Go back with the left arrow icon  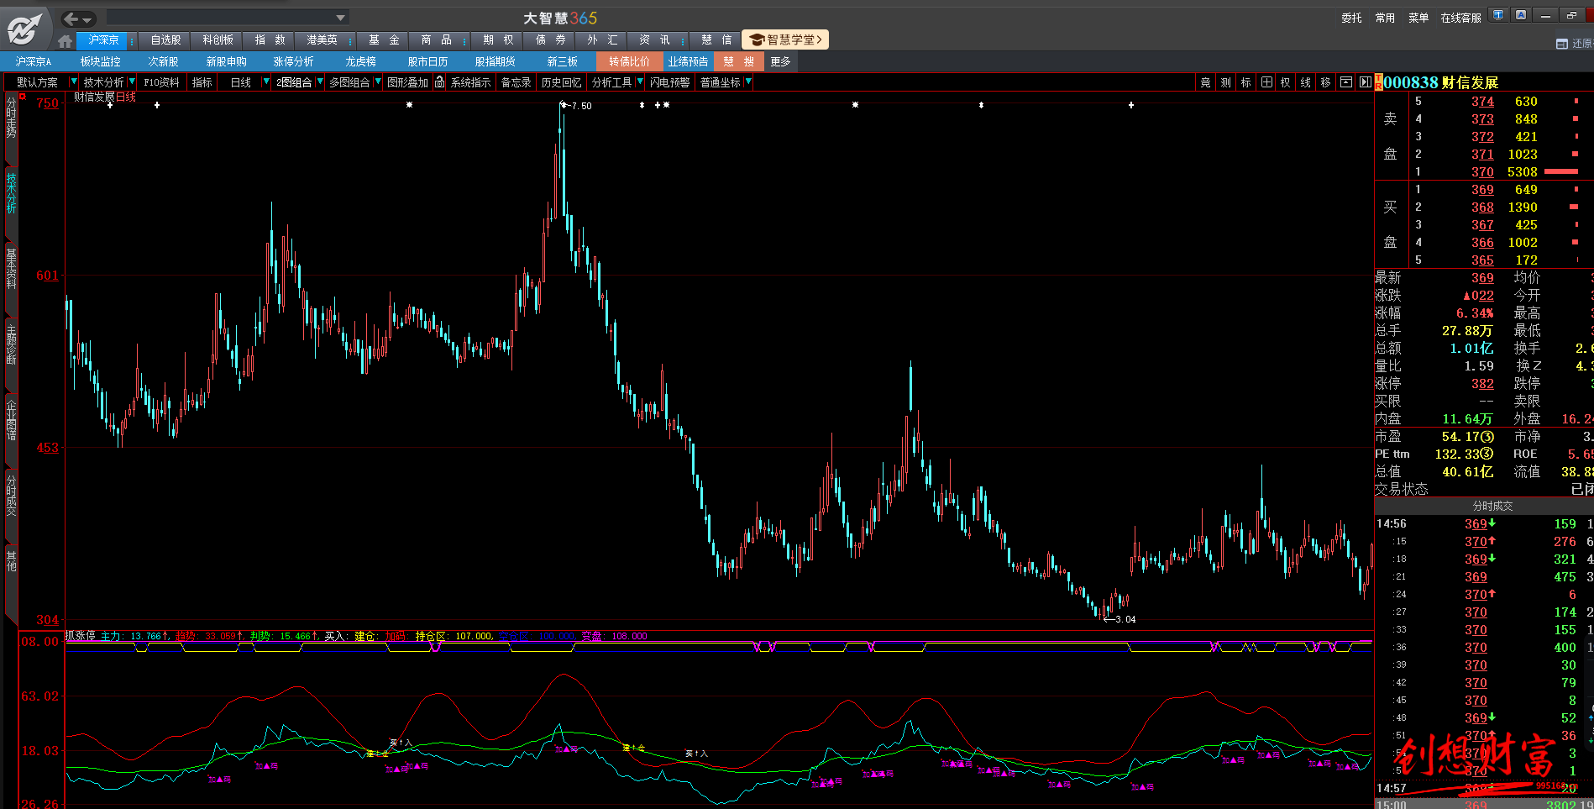(71, 18)
